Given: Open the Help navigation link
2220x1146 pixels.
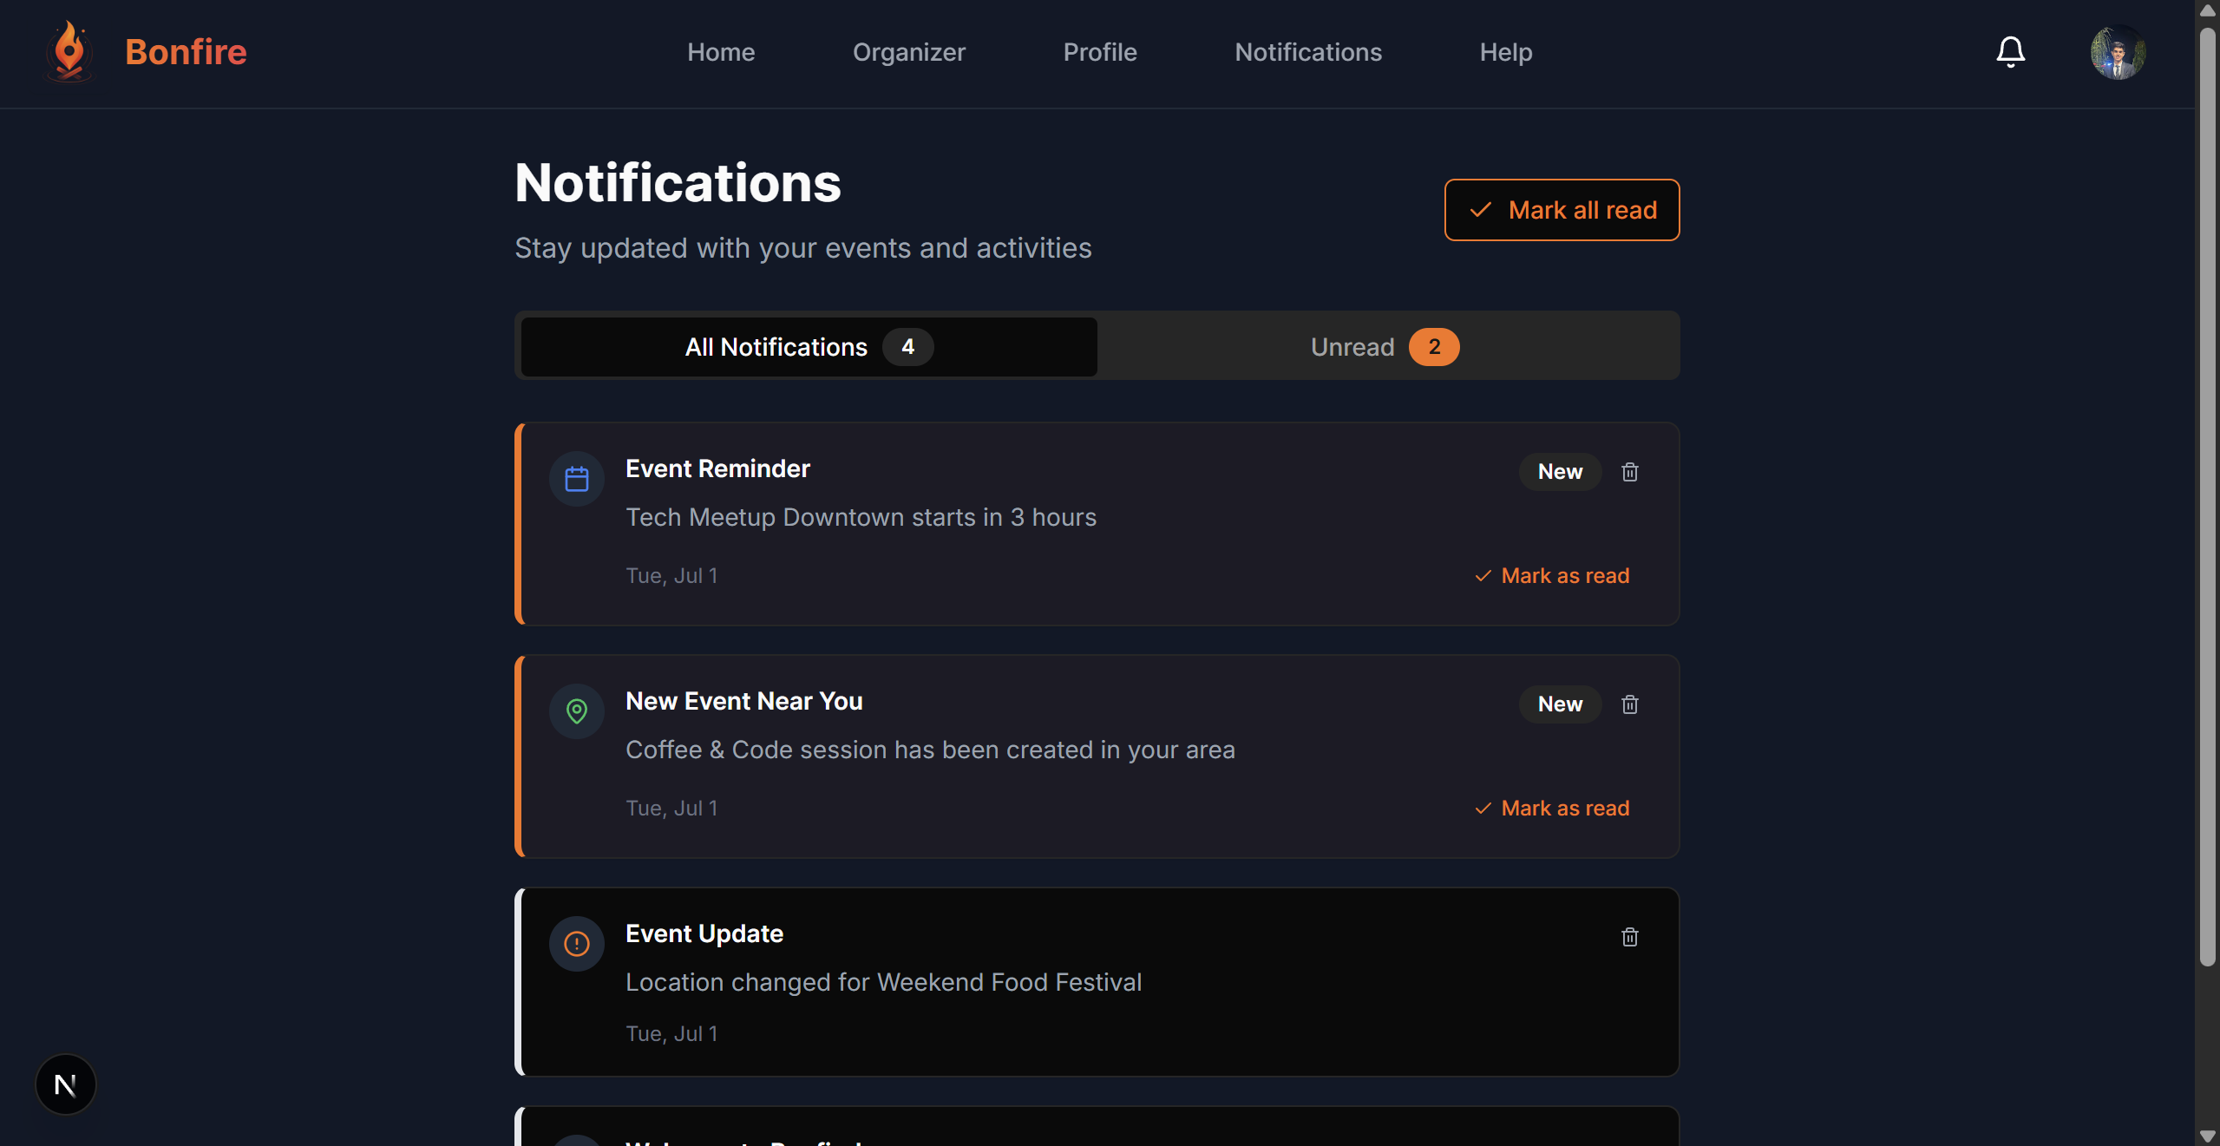Looking at the screenshot, I should 1505,52.
